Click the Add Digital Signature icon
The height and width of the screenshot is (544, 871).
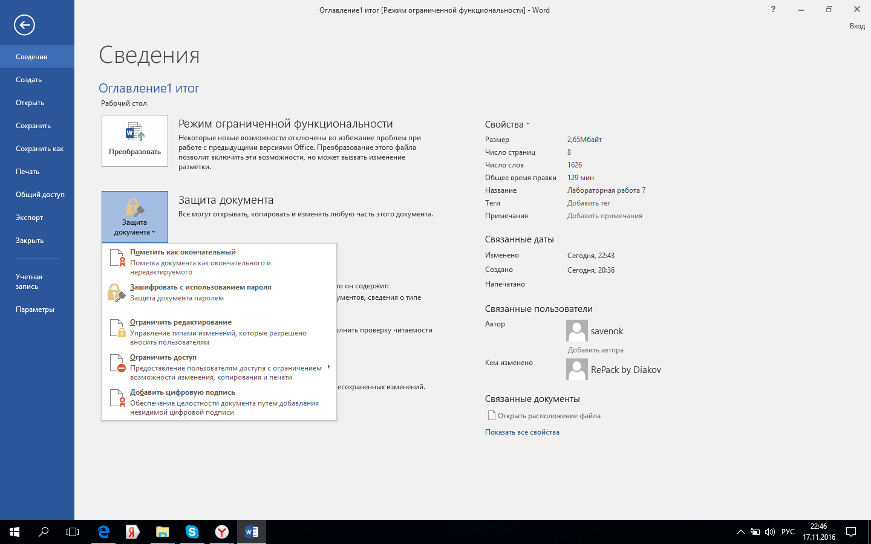tap(117, 398)
